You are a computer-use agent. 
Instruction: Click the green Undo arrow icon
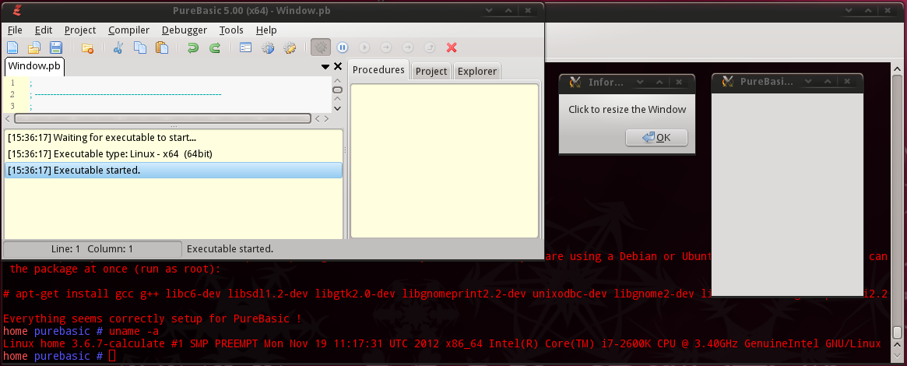click(193, 48)
